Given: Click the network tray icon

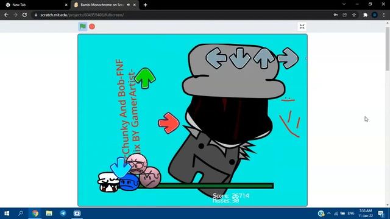Looking at the screenshot, I should click(336, 214).
